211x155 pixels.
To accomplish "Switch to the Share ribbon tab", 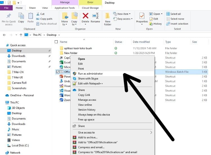I will tap(32, 8).
